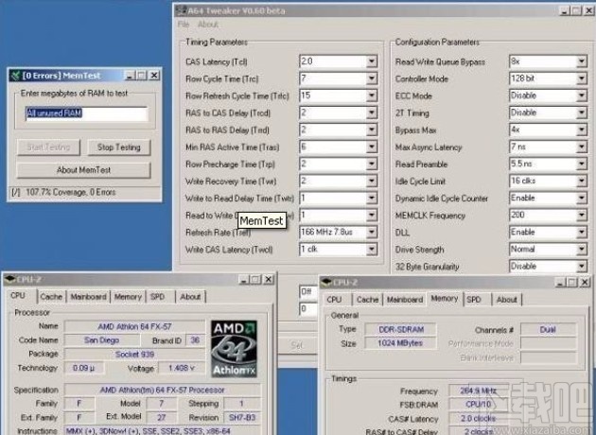Viewport: 596px width, 435px height.
Task: Expand the Idle Cycle Limit dropdown
Action: [582, 181]
